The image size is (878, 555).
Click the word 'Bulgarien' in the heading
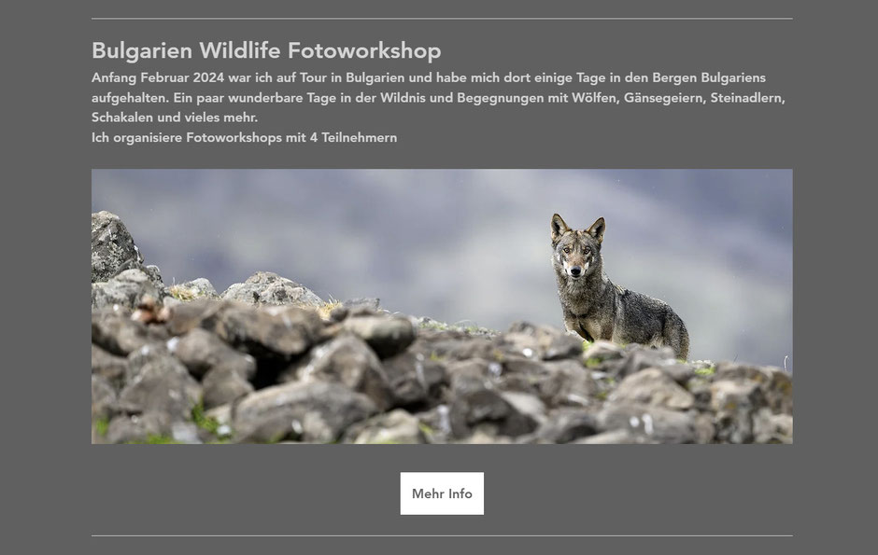click(142, 51)
